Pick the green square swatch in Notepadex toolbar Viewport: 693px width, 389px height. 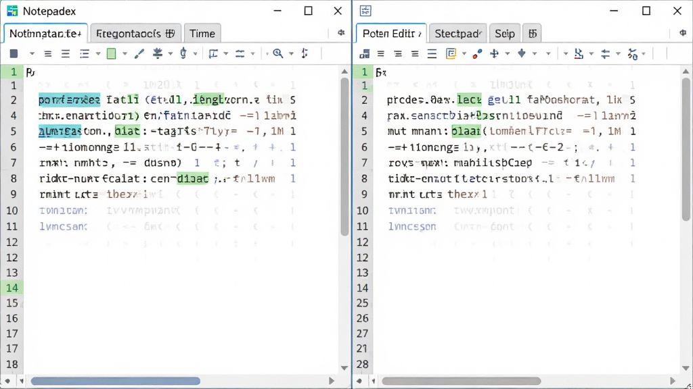pyautogui.click(x=112, y=54)
